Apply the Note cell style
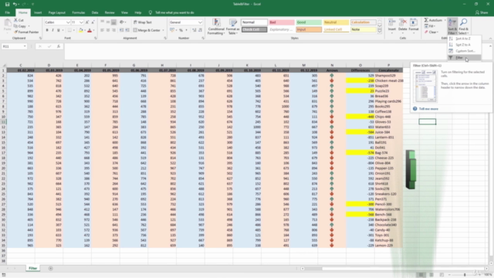Viewport: 494px width, 278px height. pyautogui.click(x=363, y=29)
